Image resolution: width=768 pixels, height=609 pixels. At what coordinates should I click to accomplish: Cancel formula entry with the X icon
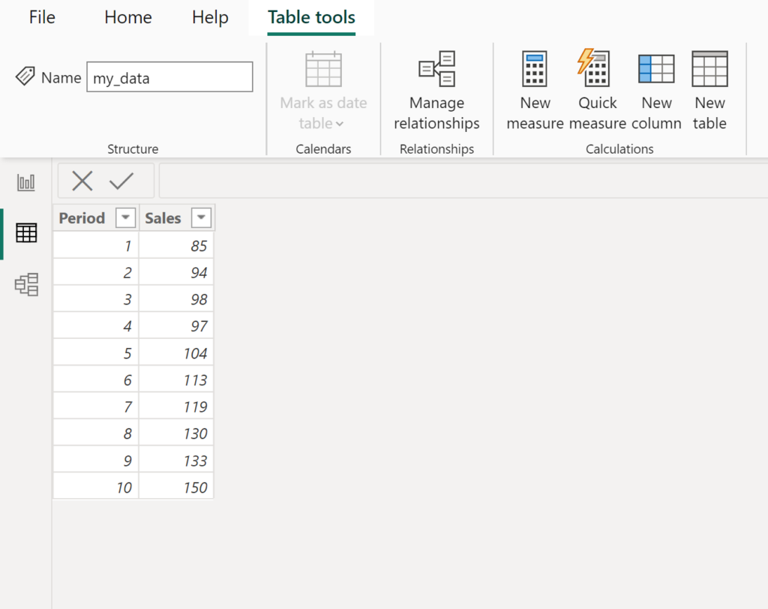(82, 180)
